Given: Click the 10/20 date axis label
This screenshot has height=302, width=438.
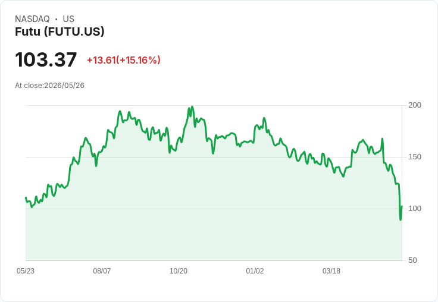Looking at the screenshot, I should click(x=179, y=271).
